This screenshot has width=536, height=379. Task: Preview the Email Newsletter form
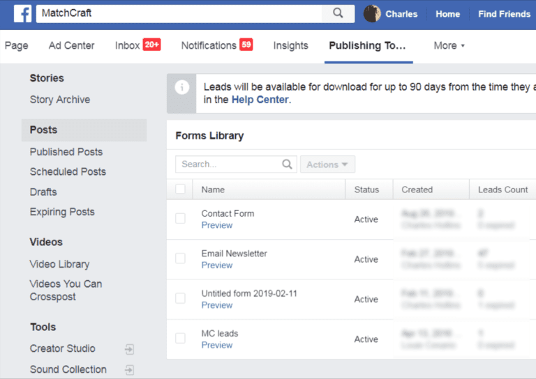[217, 265]
